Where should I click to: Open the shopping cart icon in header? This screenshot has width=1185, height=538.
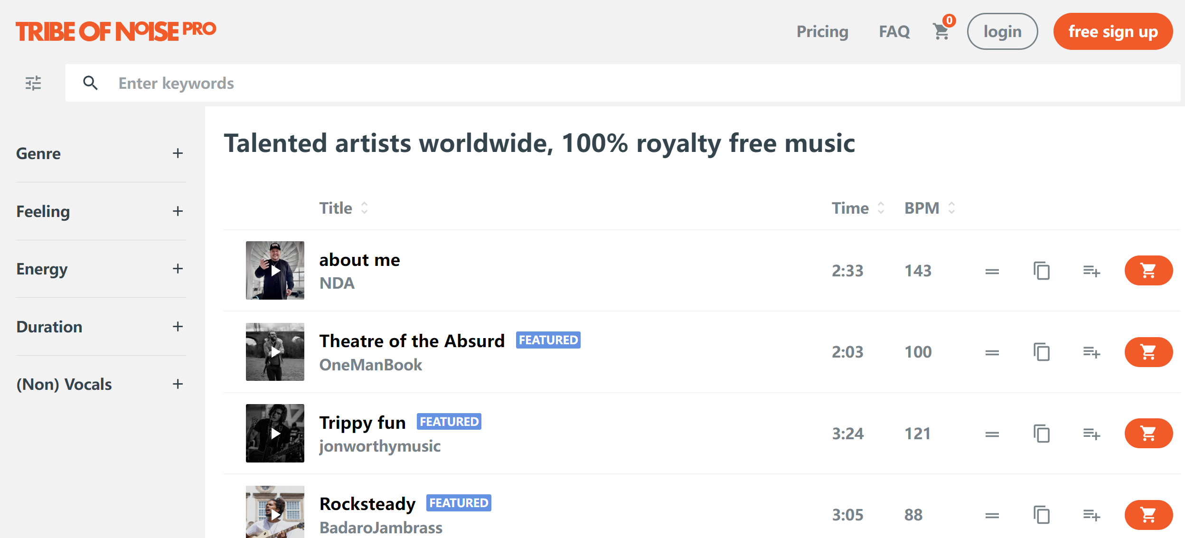point(941,31)
